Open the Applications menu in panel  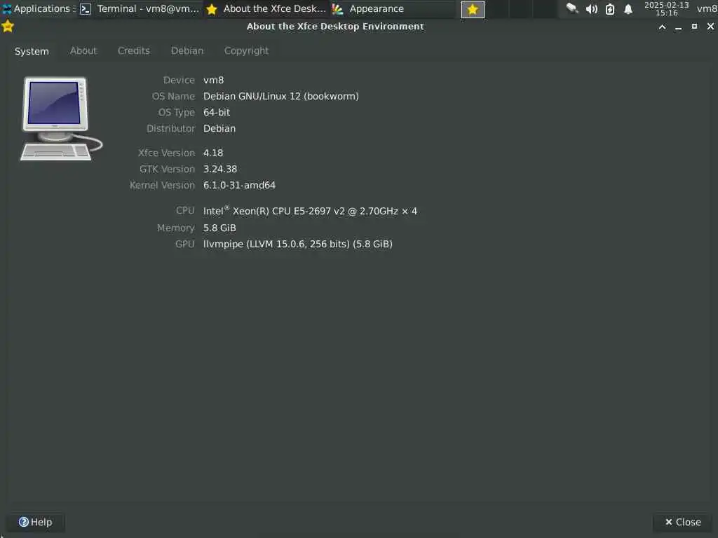click(x=39, y=8)
